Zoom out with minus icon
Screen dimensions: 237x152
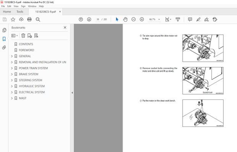pos(133,19)
